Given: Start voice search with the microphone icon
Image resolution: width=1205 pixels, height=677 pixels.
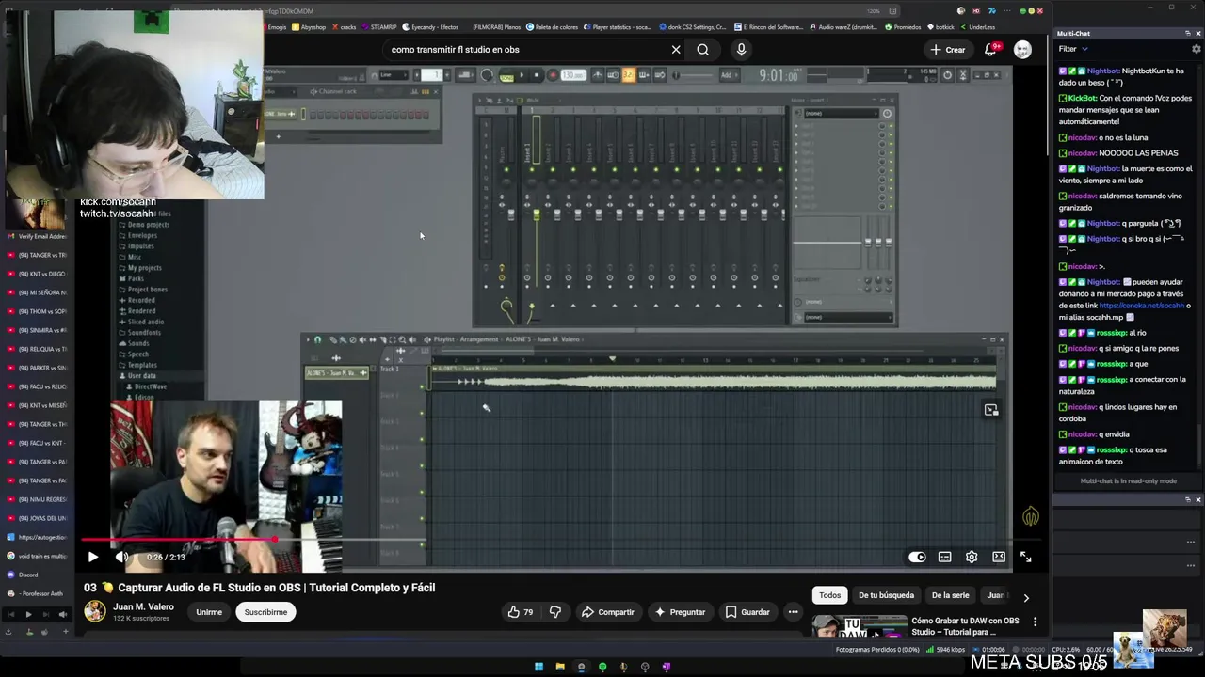Looking at the screenshot, I should [741, 50].
